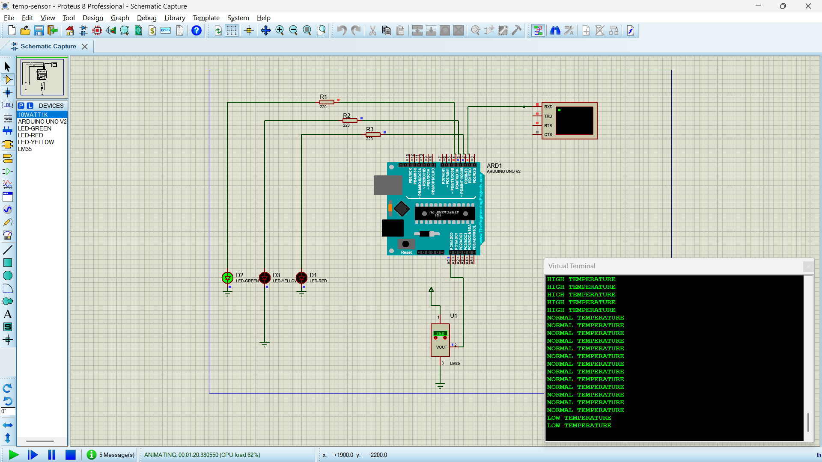Click the rotation angle input field
This screenshot has width=822, height=462.
8,412
